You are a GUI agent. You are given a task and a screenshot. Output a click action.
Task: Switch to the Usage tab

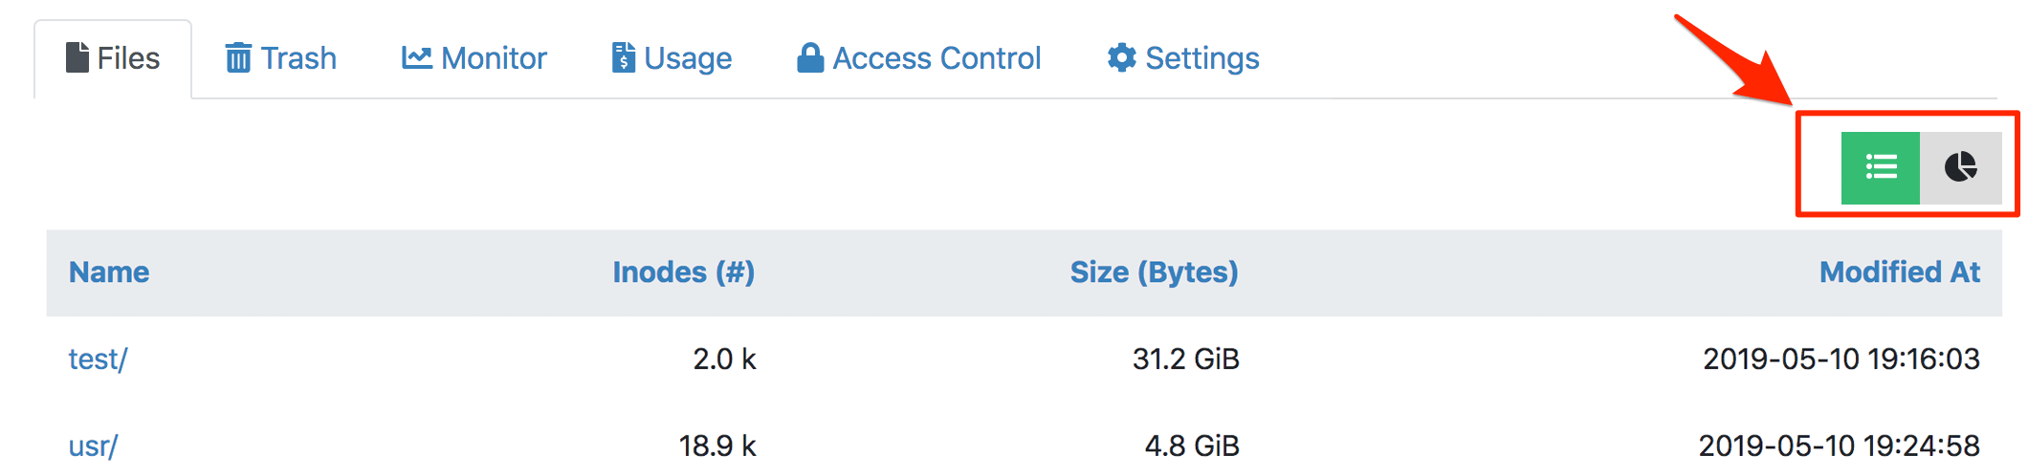click(x=688, y=58)
